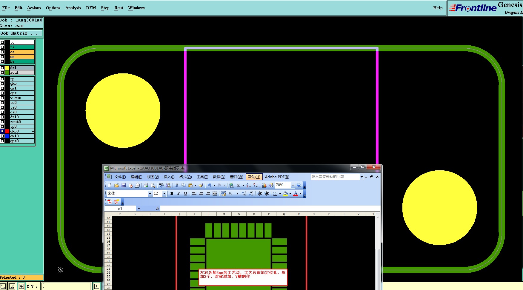Click Increase Decimal icon

tap(244, 194)
